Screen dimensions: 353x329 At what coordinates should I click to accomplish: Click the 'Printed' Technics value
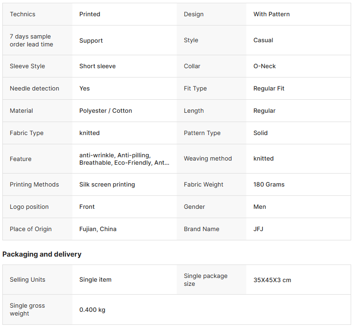[90, 14]
